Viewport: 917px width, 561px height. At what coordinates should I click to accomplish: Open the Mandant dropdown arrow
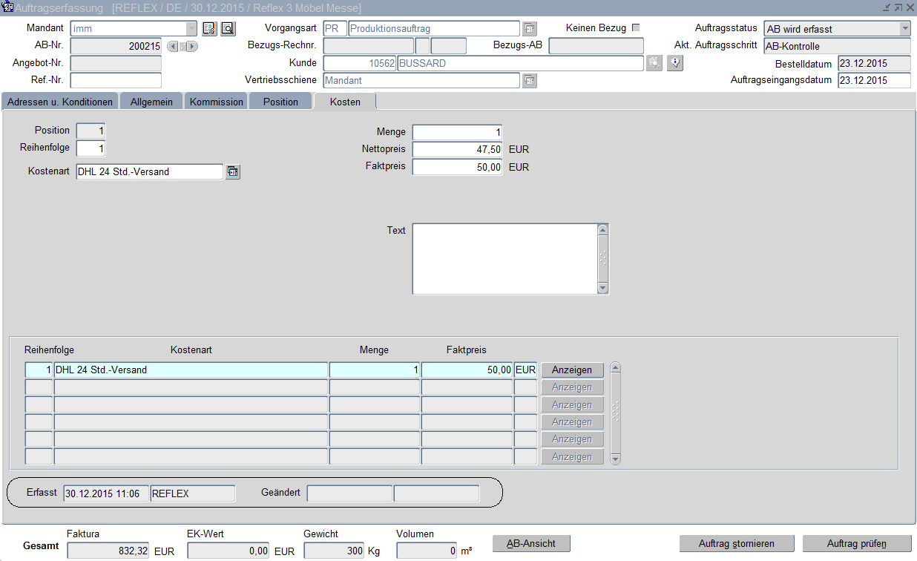point(191,29)
